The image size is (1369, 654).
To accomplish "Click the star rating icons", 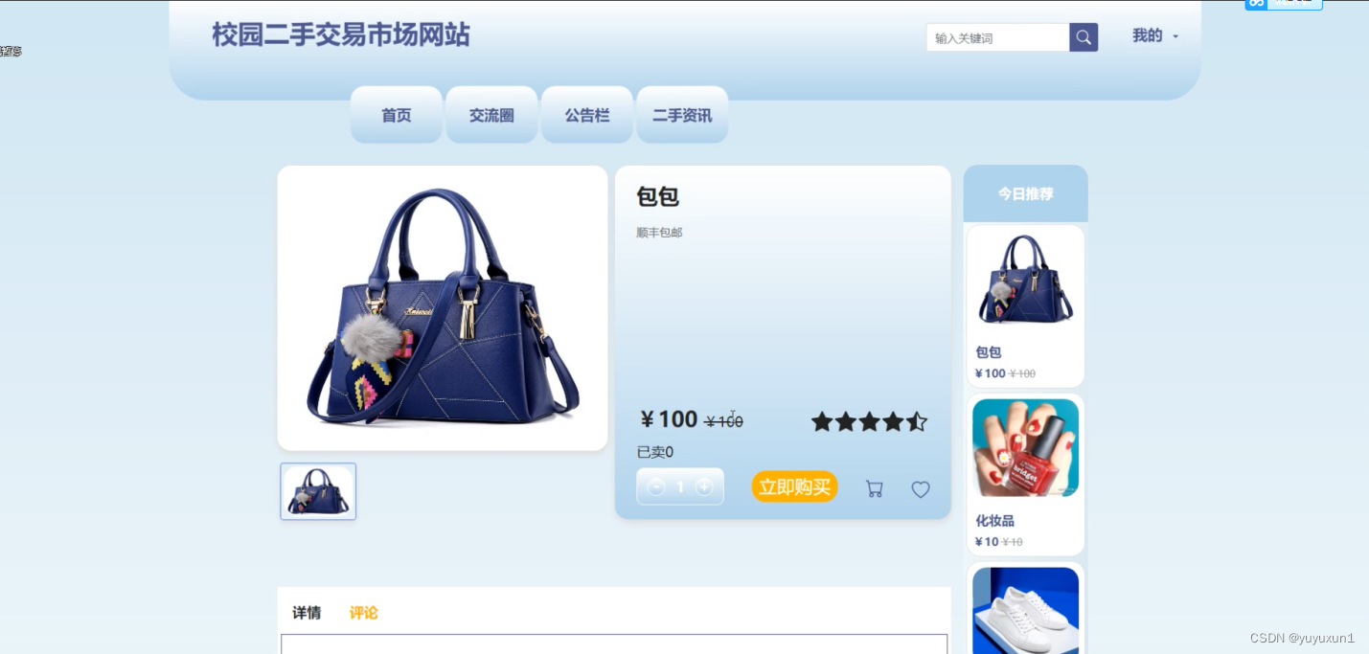I will tap(869, 421).
